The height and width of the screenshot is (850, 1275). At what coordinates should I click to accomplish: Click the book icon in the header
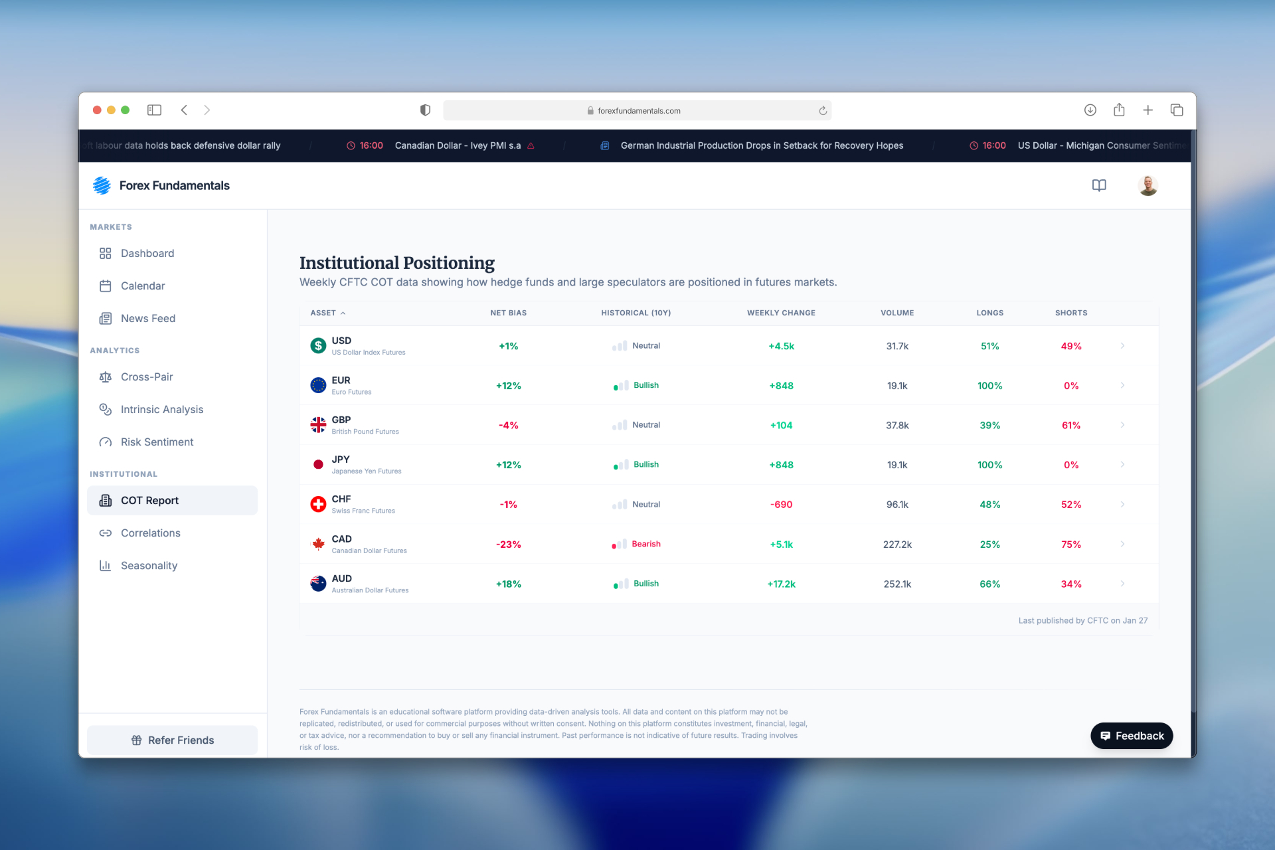(x=1099, y=185)
